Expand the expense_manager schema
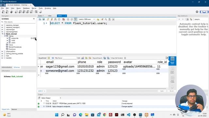 pyautogui.click(x=2, y=25)
